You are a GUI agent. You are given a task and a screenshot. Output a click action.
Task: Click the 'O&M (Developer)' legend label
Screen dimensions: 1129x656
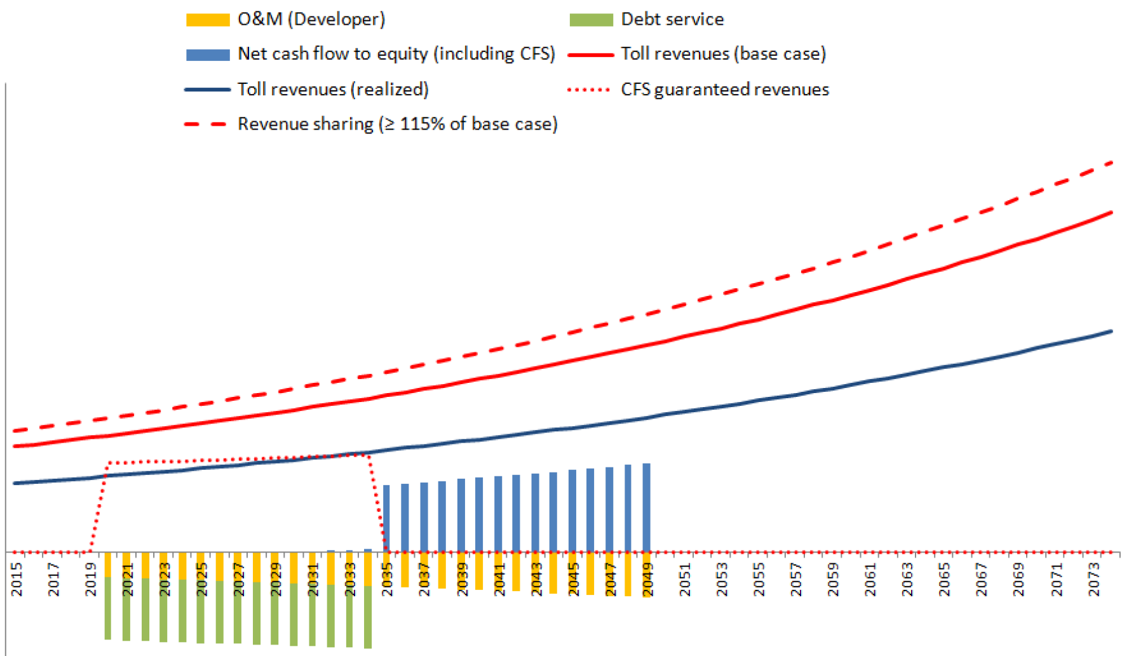(311, 19)
